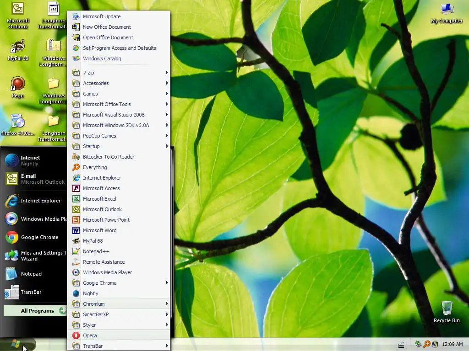Expand the 7-Zip submenu arrow

tap(167, 73)
